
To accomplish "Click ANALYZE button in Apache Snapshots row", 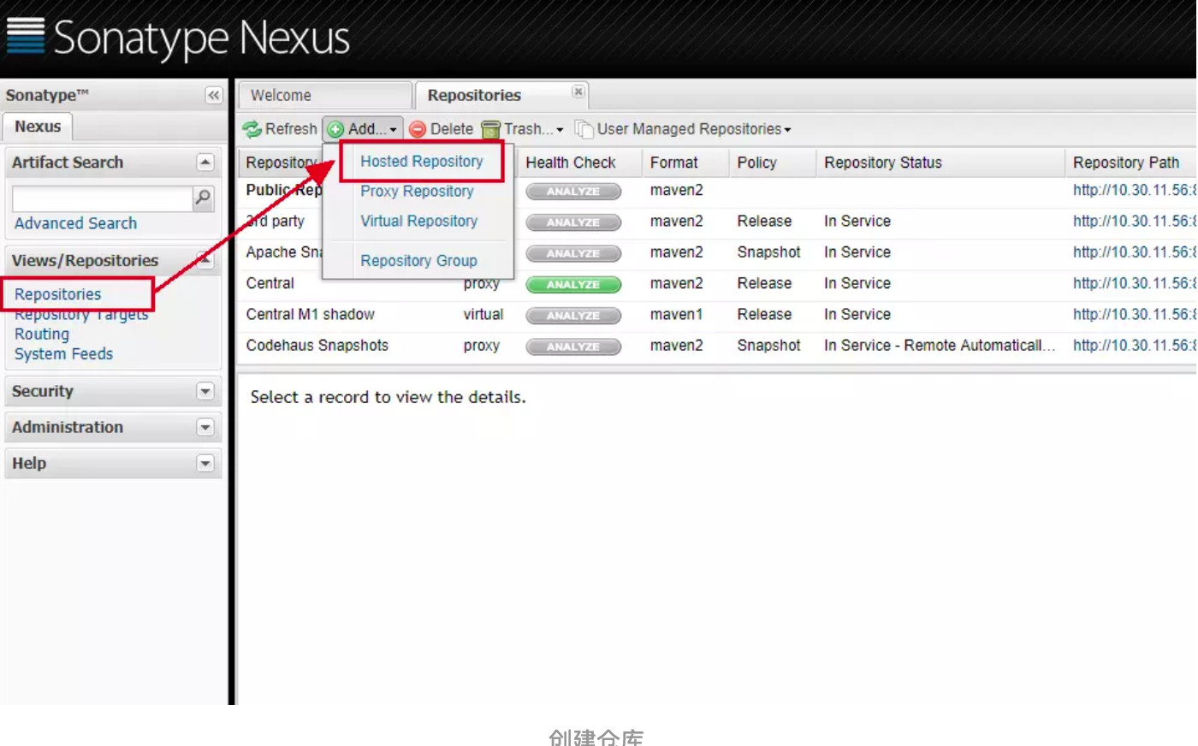I will click(x=573, y=253).
